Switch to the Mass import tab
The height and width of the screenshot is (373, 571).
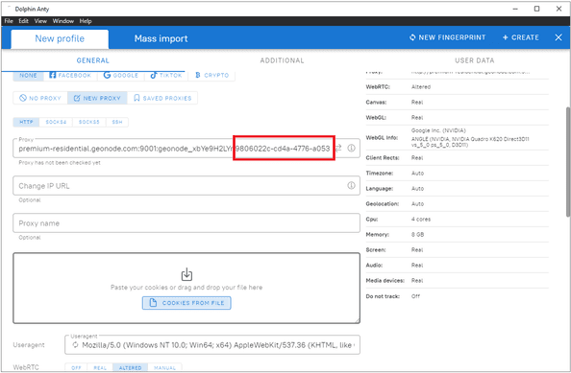[x=161, y=39]
